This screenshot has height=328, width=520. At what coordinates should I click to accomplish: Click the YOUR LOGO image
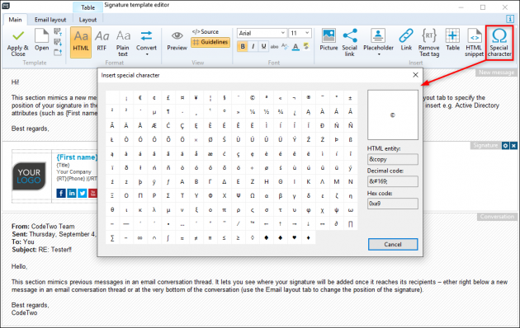click(x=29, y=176)
